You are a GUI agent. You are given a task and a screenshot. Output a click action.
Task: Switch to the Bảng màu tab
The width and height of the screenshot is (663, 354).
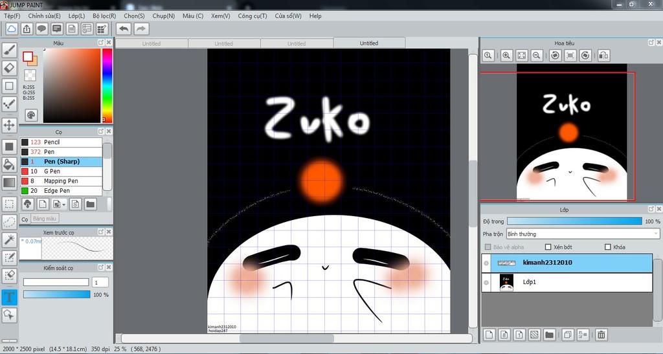[45, 219]
